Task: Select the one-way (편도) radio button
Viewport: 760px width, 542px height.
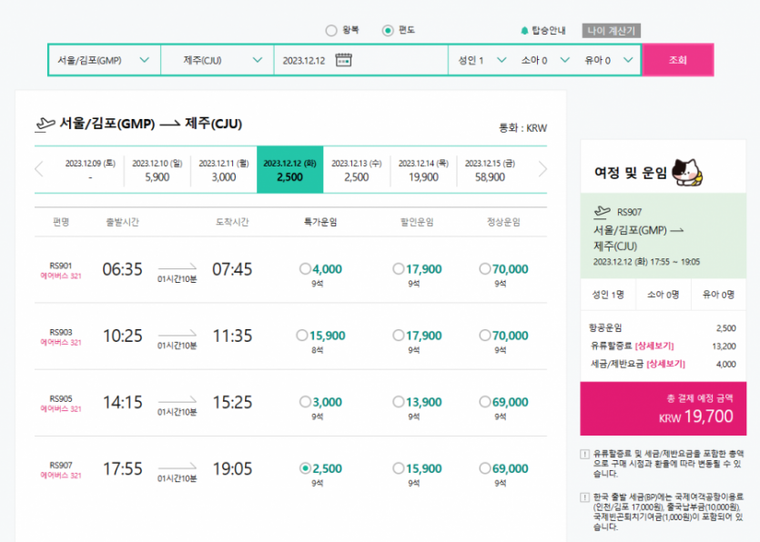Action: click(x=388, y=30)
